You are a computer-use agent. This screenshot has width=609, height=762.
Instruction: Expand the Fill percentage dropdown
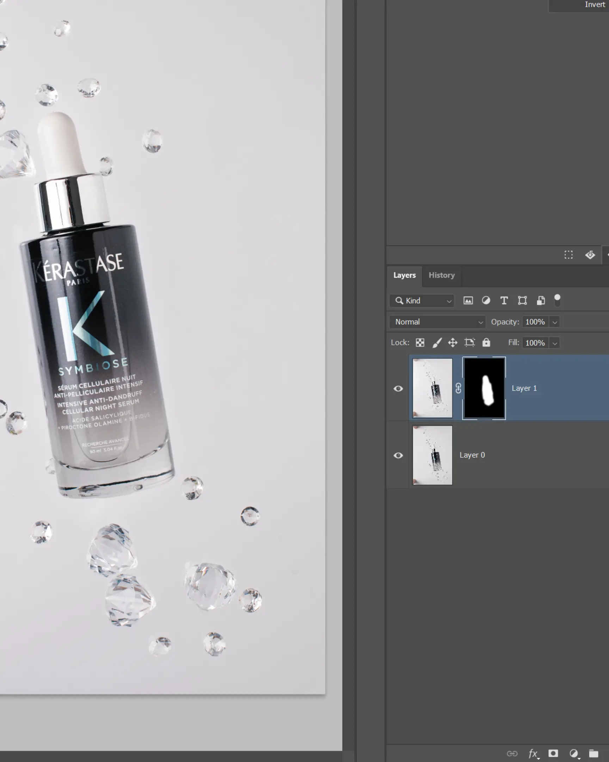(555, 343)
